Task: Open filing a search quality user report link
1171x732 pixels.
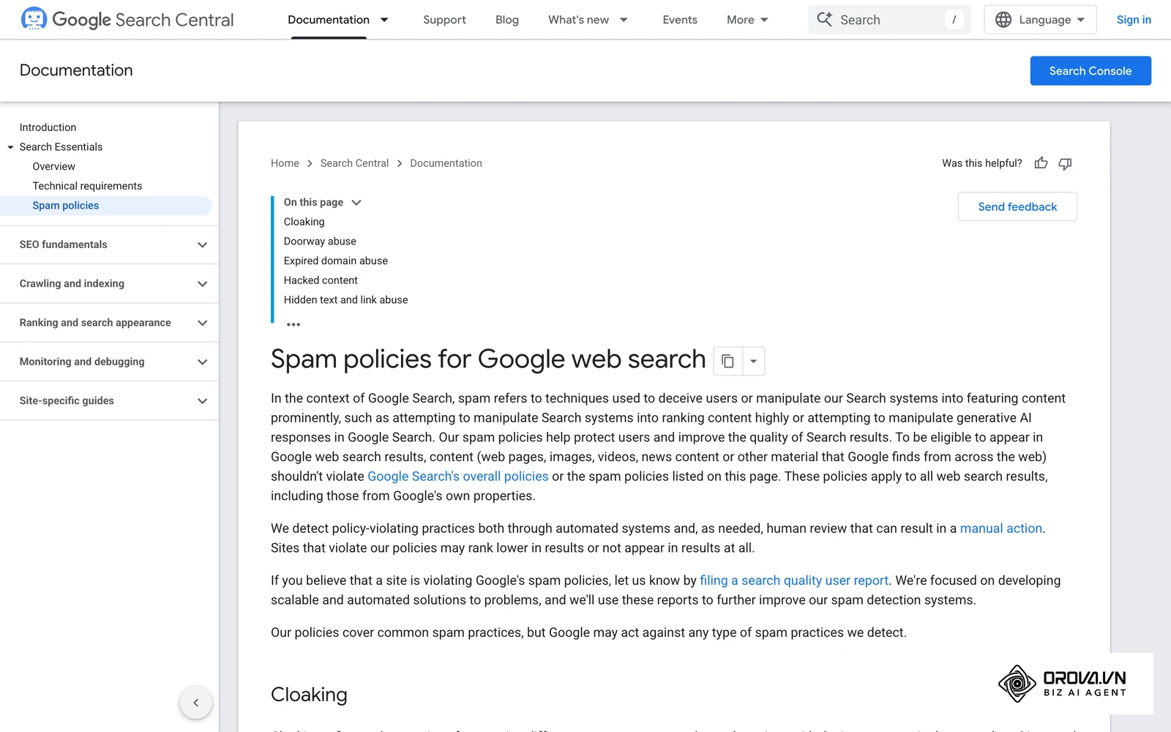Action: [794, 580]
